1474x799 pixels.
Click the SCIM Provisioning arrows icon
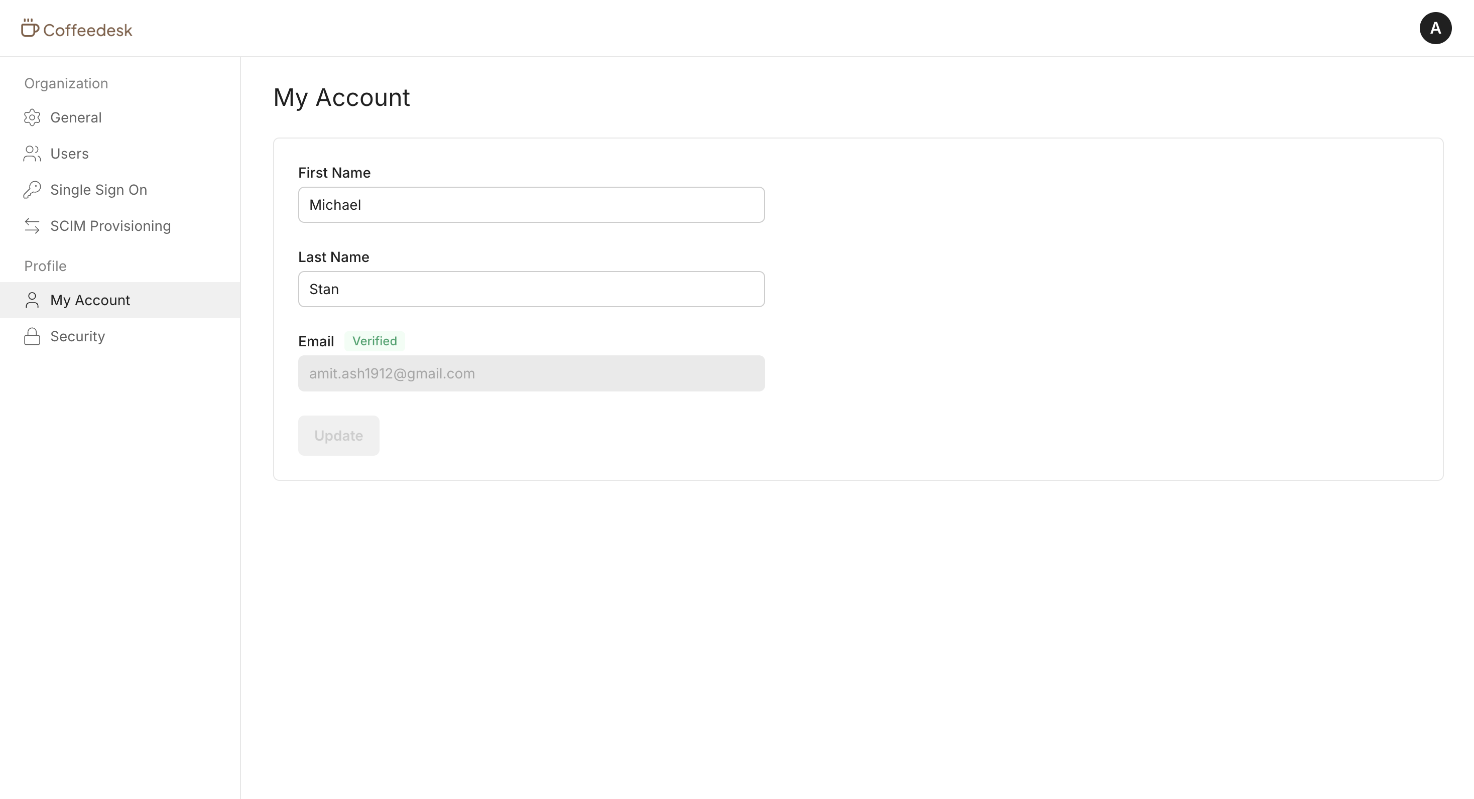coord(32,226)
